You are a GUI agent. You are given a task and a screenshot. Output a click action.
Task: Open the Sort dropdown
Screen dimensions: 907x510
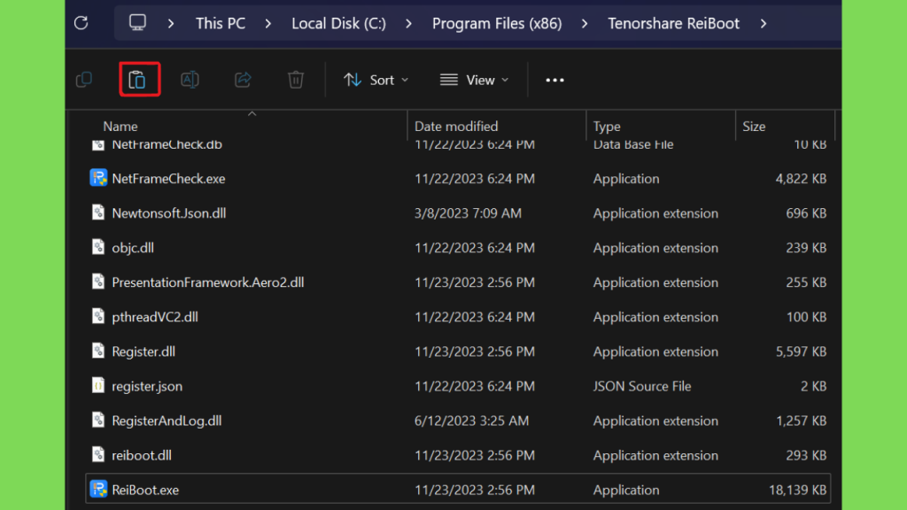click(x=376, y=80)
